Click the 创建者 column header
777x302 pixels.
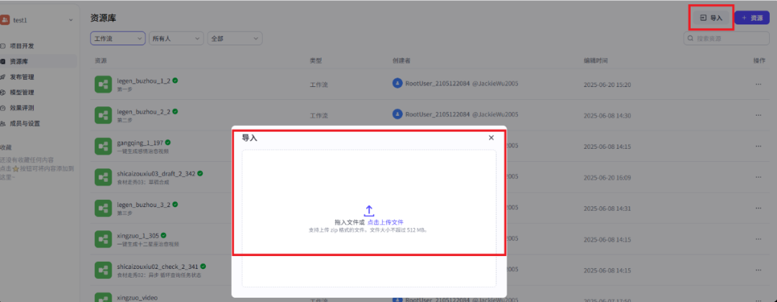(x=401, y=60)
